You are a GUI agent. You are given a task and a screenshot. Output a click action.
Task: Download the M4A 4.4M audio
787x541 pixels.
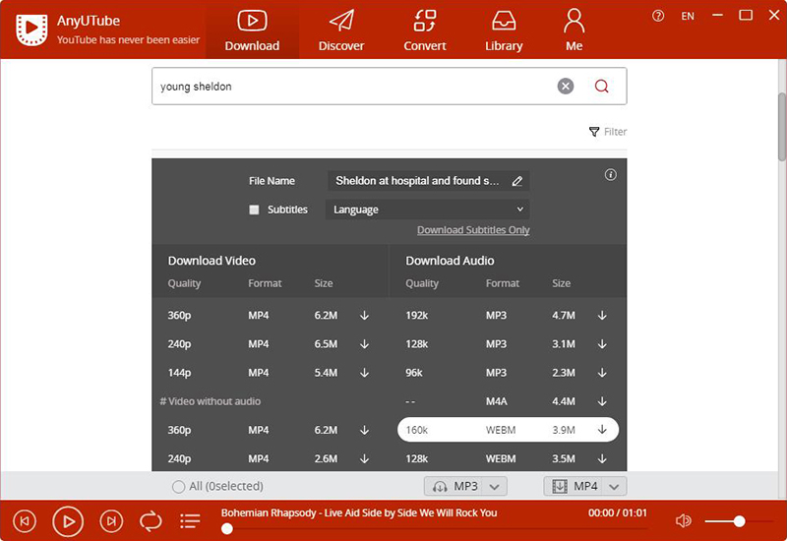tap(602, 401)
